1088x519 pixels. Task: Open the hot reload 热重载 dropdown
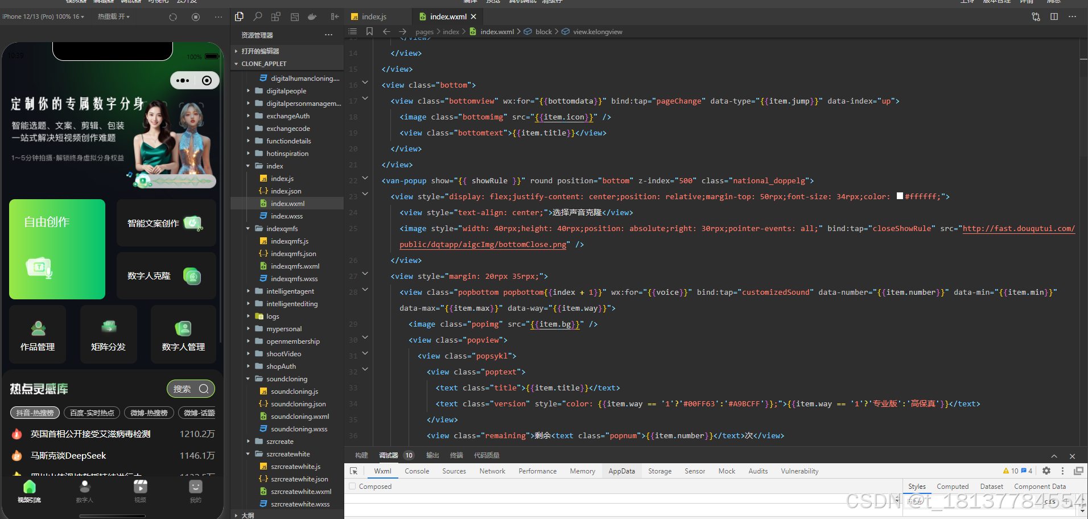113,17
